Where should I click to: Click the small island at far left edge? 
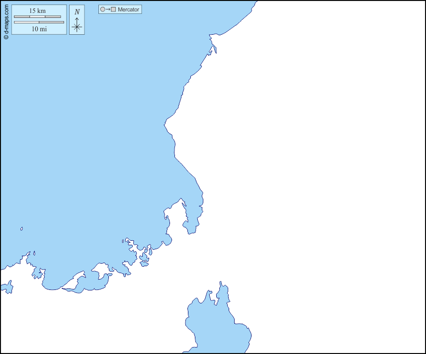(x=7, y=287)
